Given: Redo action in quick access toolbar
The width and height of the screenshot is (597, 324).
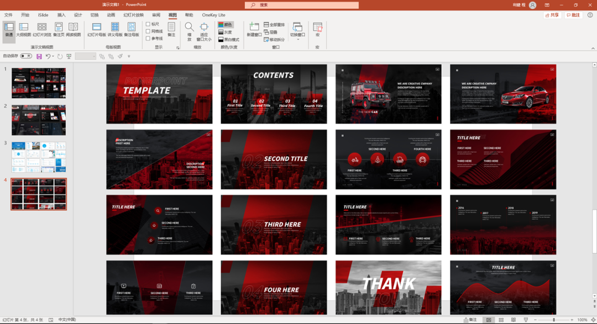Looking at the screenshot, I should click(x=60, y=56).
